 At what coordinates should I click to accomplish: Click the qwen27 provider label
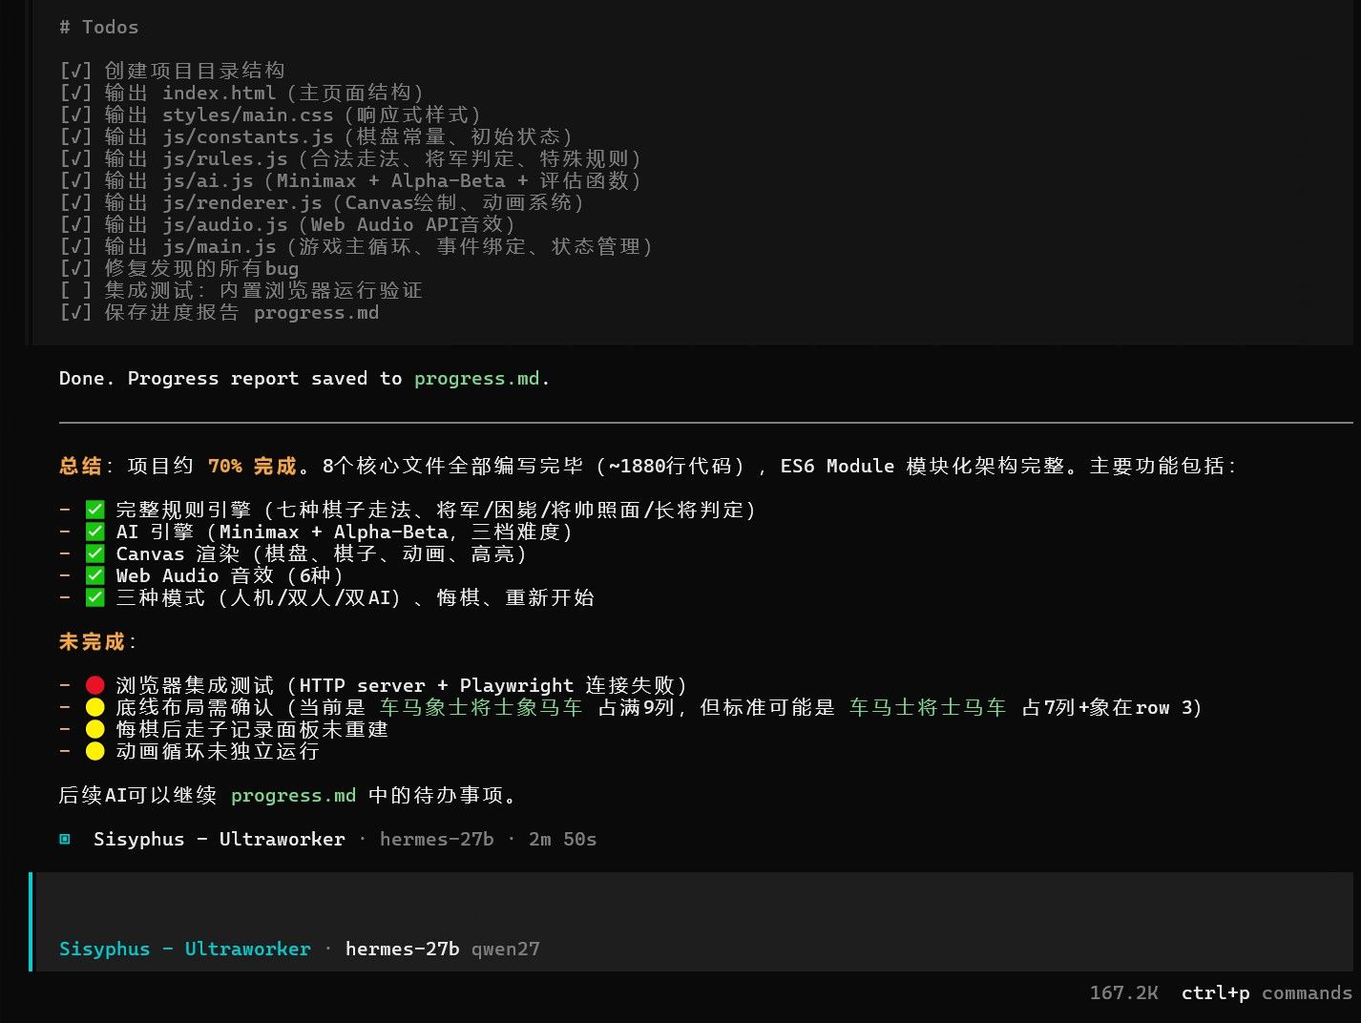coord(505,949)
